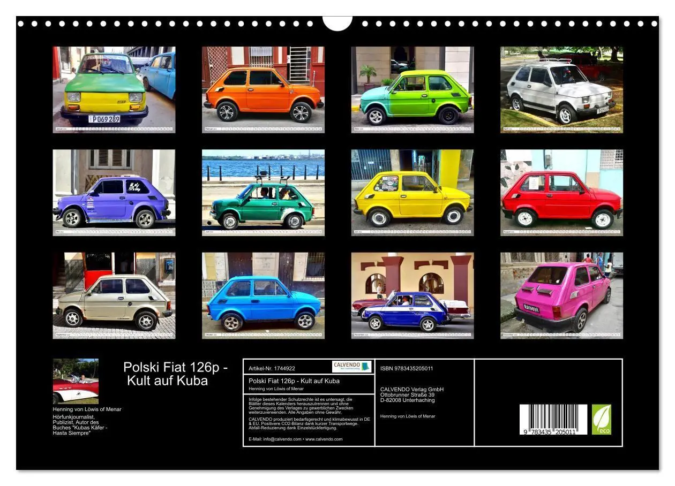The height and width of the screenshot is (486, 675).
Task: Click 'Artikel-Nr. 1744922' text
Action: [272, 368]
